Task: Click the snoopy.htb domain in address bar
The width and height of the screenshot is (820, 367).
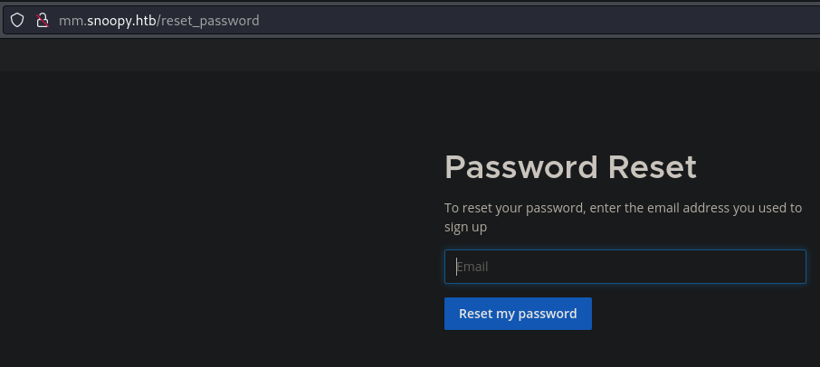Action: pyautogui.click(x=122, y=20)
